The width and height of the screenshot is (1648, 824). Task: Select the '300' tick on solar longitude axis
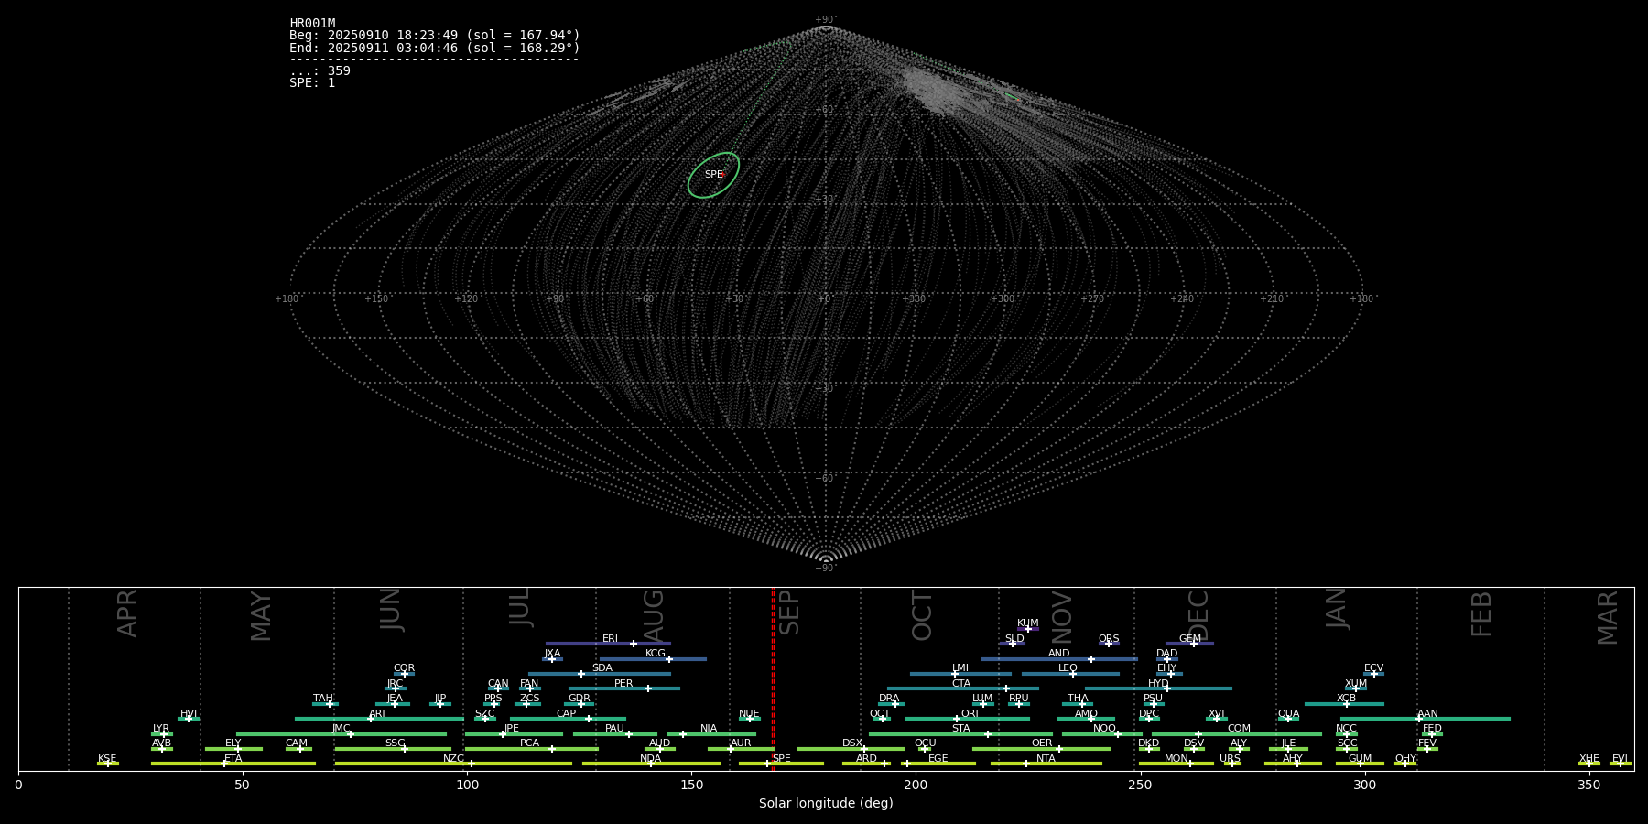coord(1364,785)
